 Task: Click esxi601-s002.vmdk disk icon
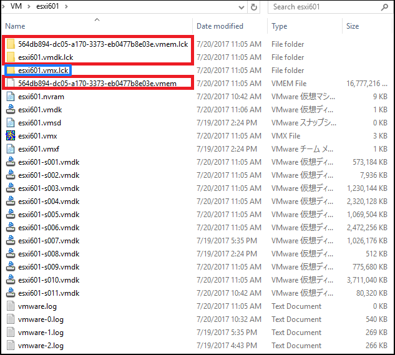click(x=11, y=175)
